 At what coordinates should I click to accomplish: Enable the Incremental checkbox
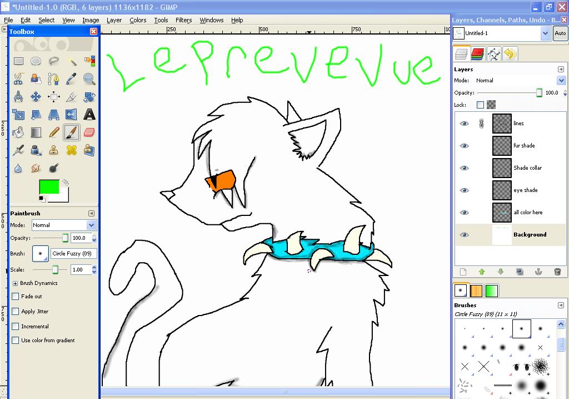pyautogui.click(x=15, y=326)
